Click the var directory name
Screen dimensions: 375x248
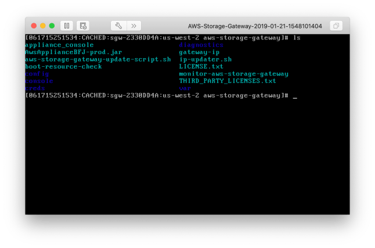coord(185,88)
